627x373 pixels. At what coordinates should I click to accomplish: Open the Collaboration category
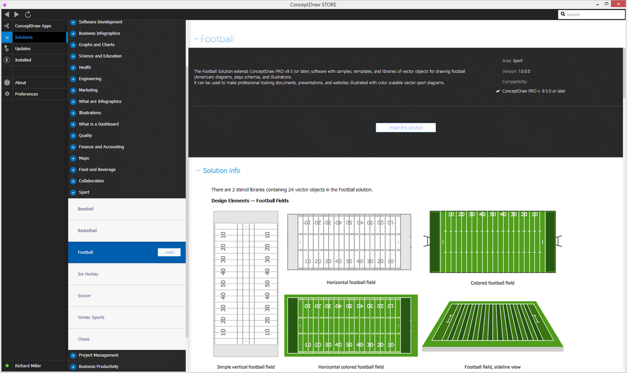pos(91,181)
